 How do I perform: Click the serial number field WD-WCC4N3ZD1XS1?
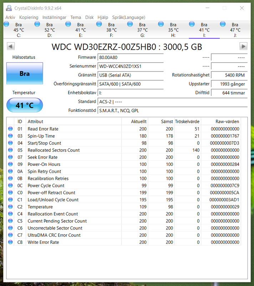tap(131, 66)
